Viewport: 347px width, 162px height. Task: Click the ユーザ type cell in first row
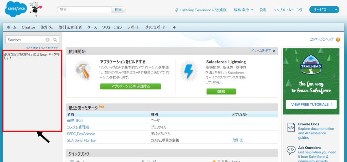coord(155,120)
